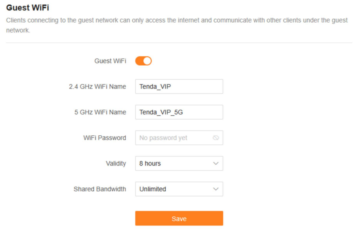Screen dimensions: 353x232
Task: Click the 5 GHz WiFi Name label
Action: (x=100, y=112)
